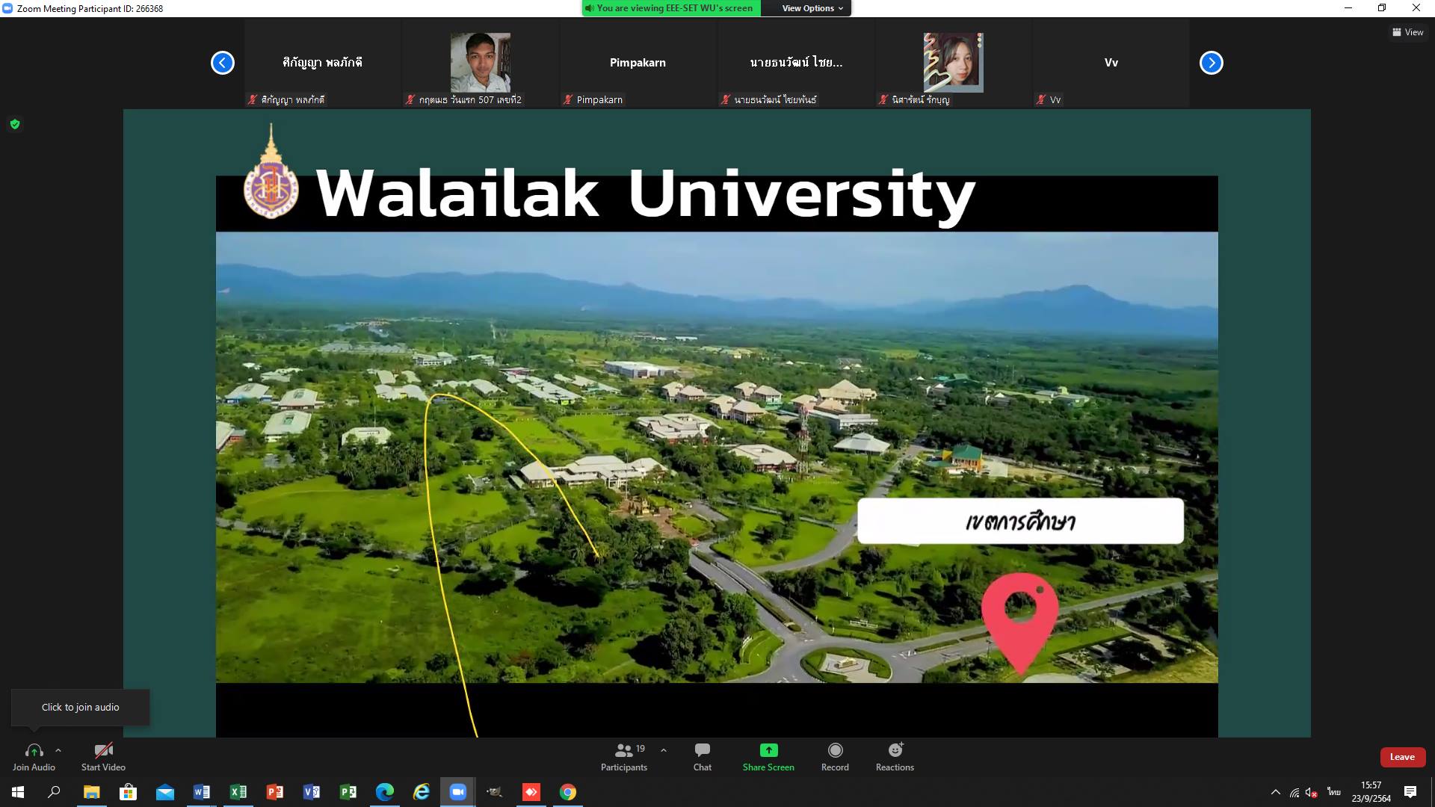Click the red Leave button

point(1401,757)
